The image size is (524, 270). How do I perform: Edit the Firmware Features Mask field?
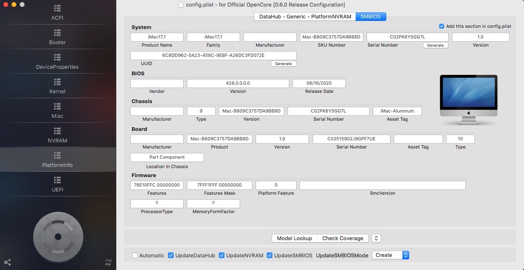(220, 185)
